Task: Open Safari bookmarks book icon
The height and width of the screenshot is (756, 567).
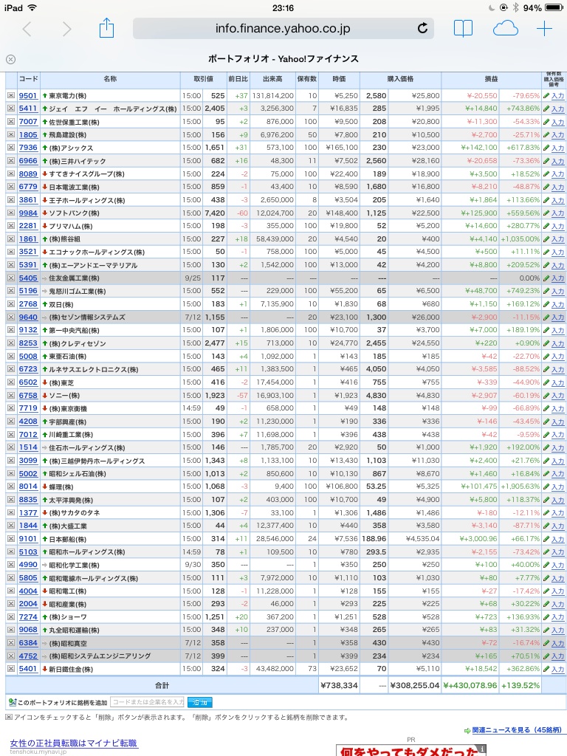Action: 464,29
